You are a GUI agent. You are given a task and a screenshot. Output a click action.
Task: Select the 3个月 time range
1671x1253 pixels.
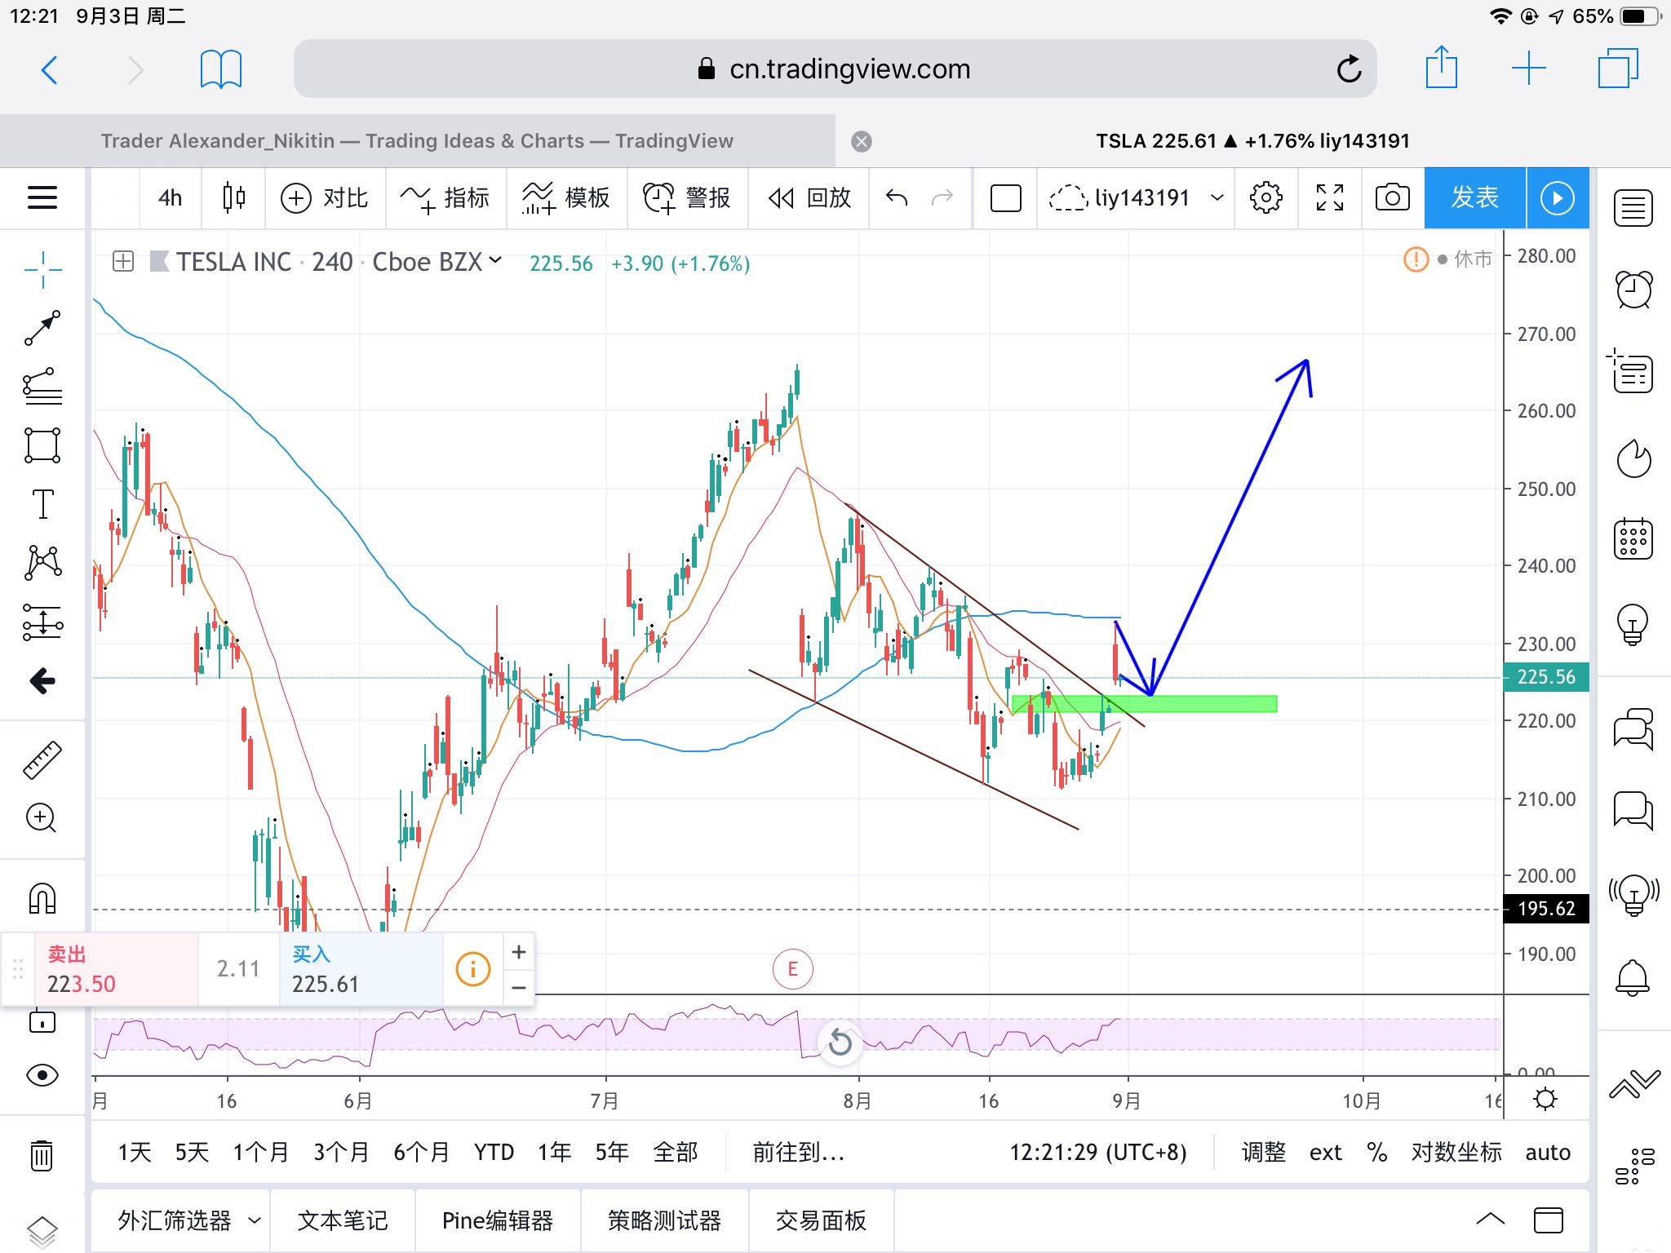click(341, 1152)
